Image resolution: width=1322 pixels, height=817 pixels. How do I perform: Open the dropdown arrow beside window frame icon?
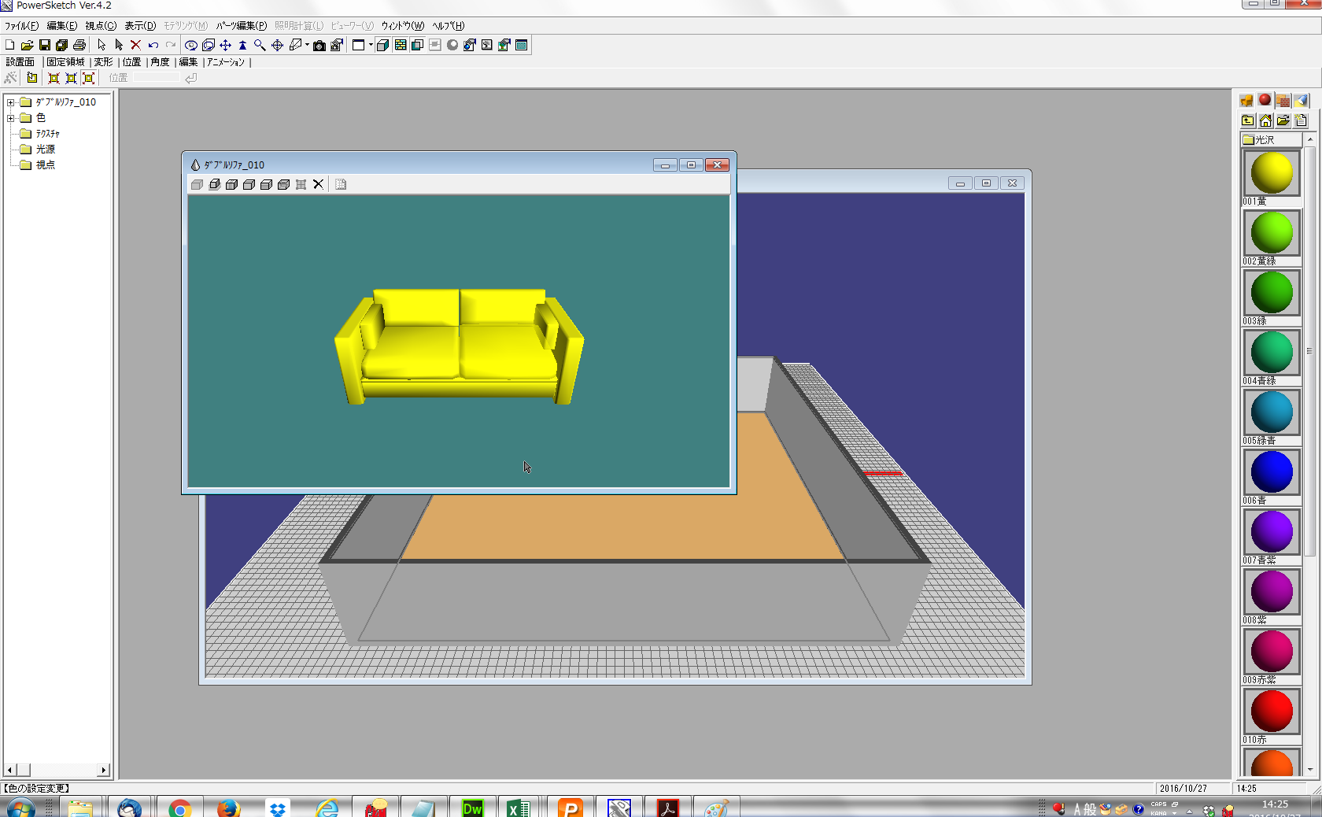coord(371,46)
